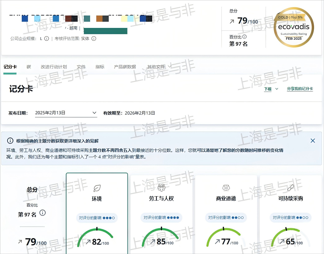Screen dimensions: 324x254
Task: Select the 环境 theme card title
Action: (97, 199)
